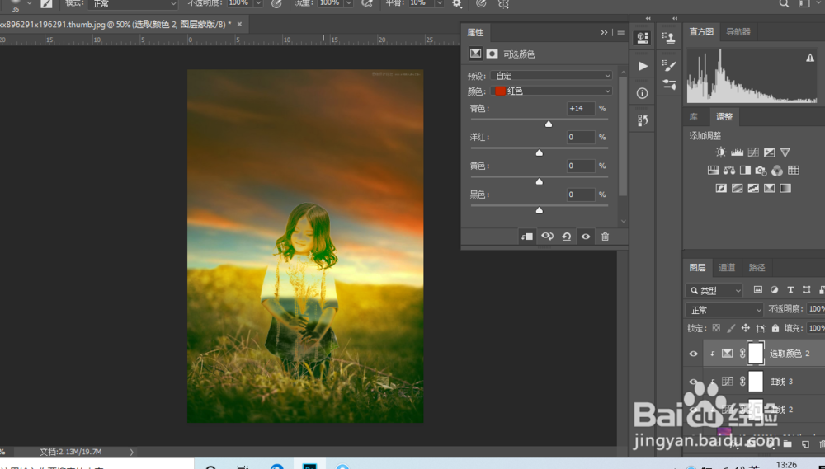Open the Brush Settings panel icon
The height and width of the screenshot is (469, 825).
[x=669, y=66]
